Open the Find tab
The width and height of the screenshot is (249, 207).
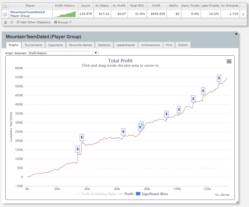coord(169,45)
